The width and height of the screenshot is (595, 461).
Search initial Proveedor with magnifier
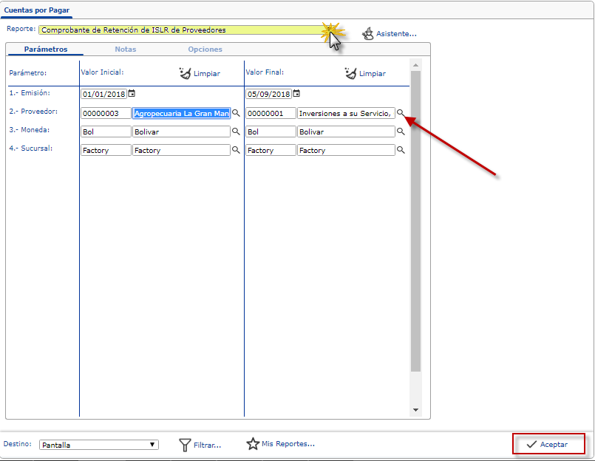point(236,113)
